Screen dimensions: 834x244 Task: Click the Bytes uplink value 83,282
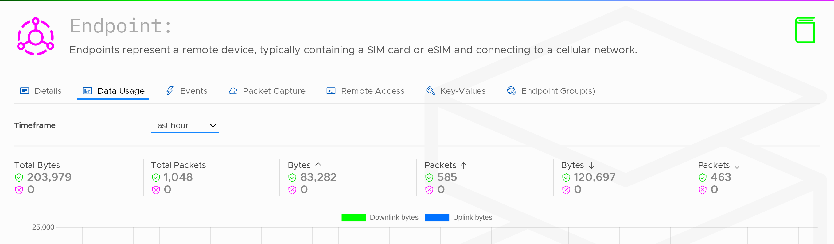coord(318,177)
